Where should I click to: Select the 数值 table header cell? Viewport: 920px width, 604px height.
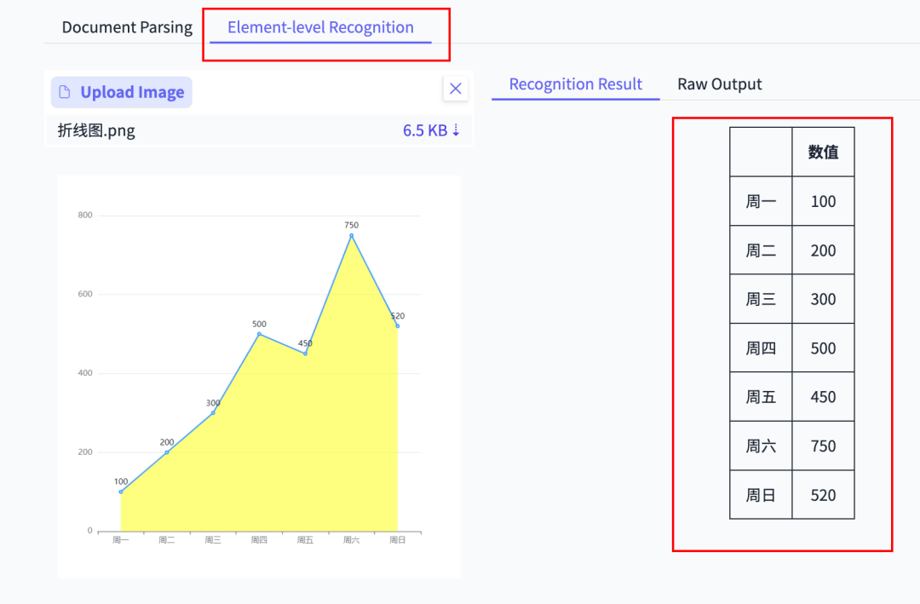(823, 152)
